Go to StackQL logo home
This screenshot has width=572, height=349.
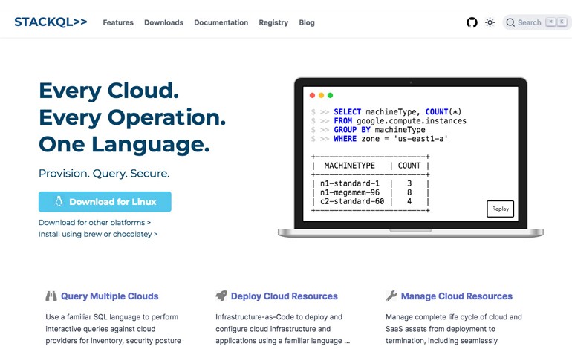[x=51, y=22]
